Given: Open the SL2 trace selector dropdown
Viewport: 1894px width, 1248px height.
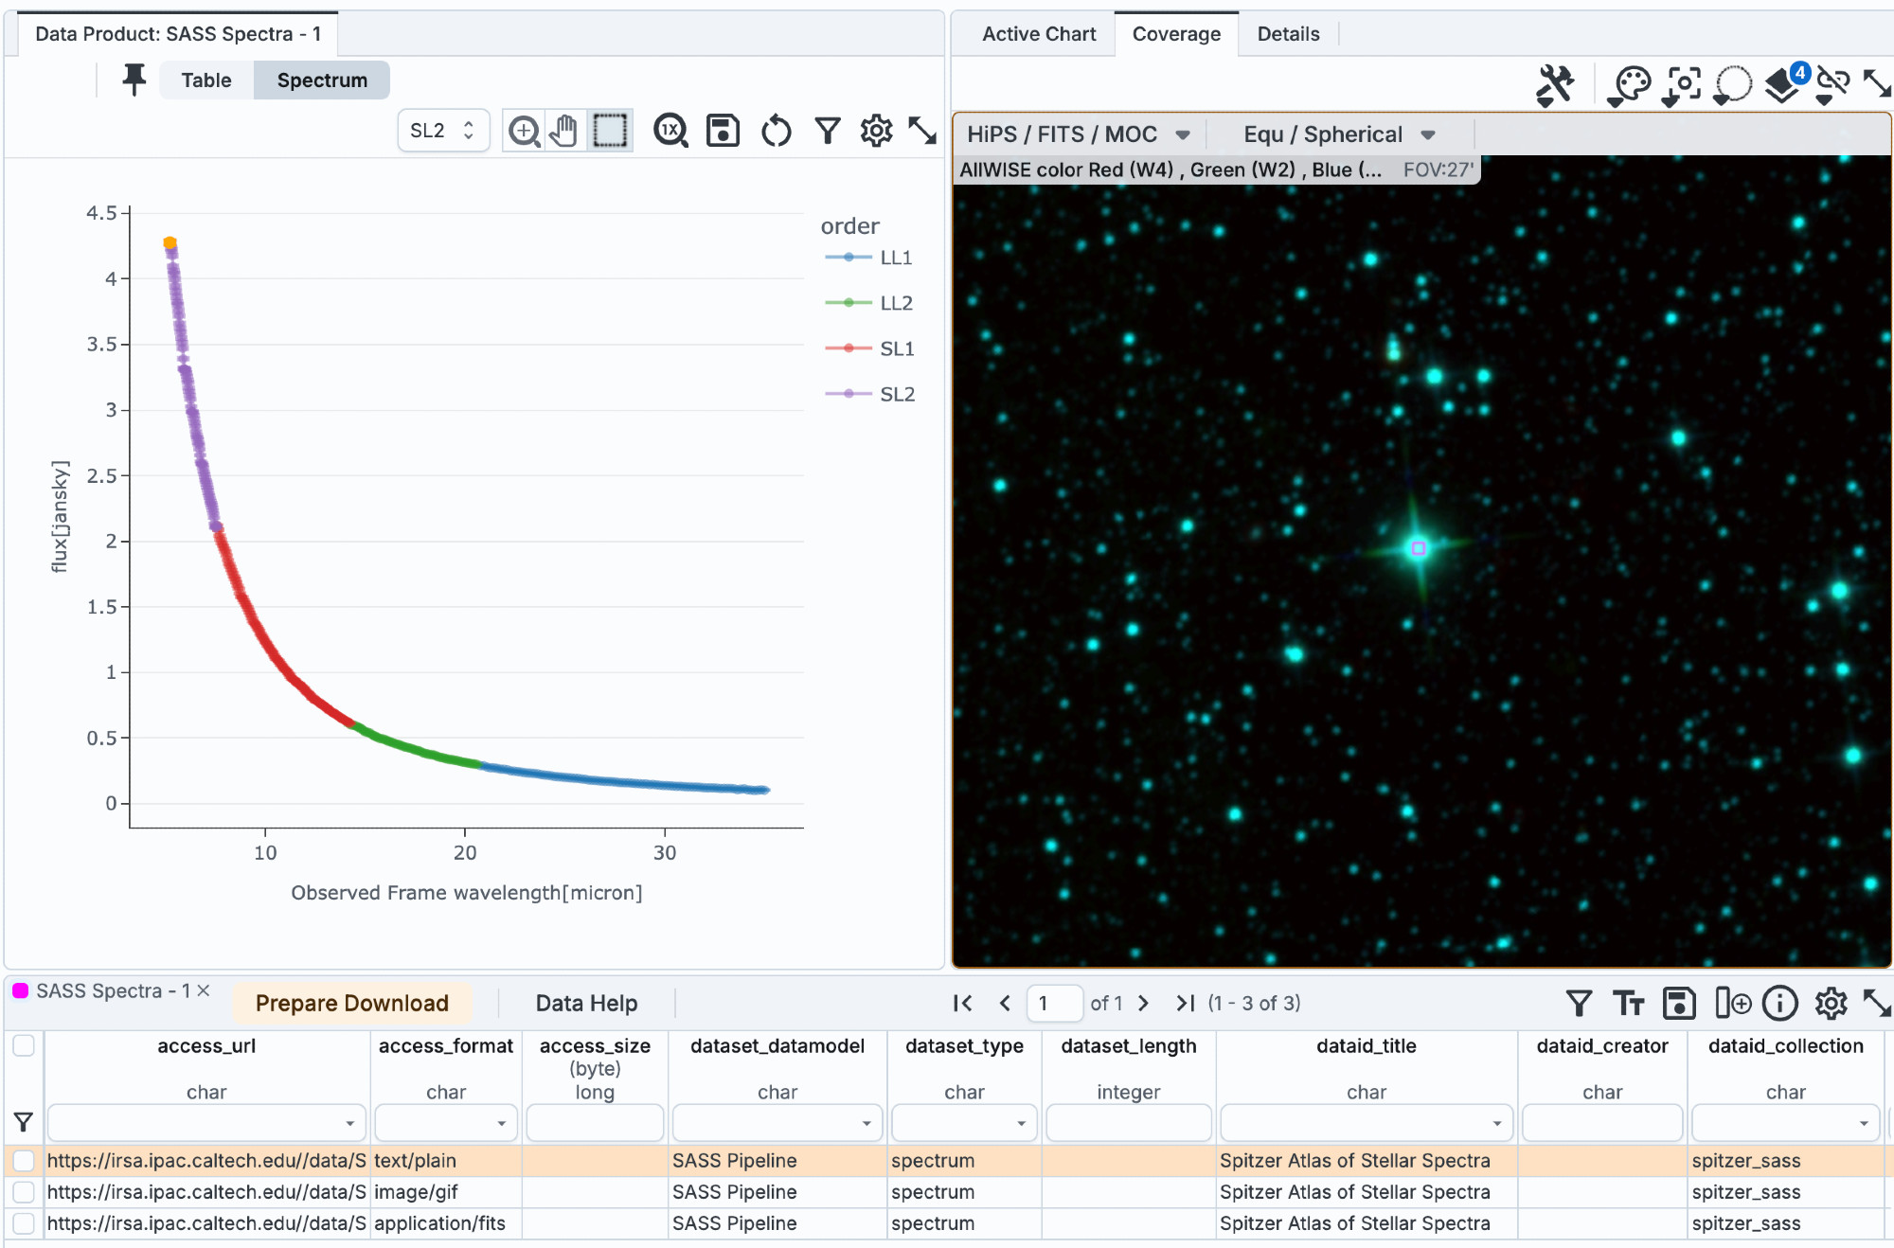Looking at the screenshot, I should [442, 131].
